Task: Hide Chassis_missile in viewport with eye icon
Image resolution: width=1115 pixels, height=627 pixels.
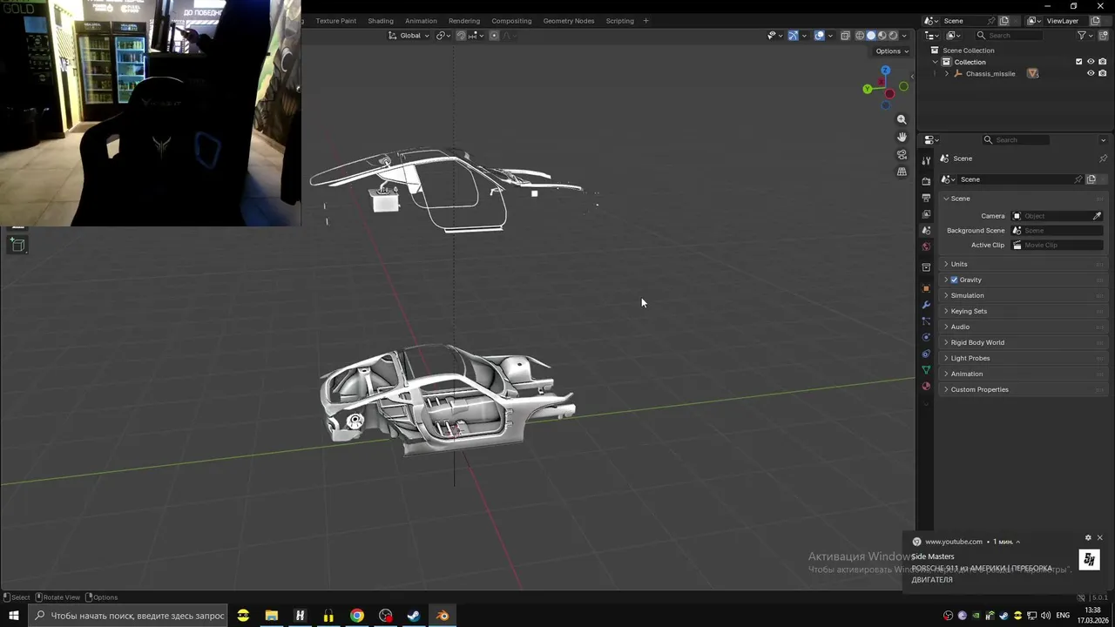Action: pos(1091,73)
